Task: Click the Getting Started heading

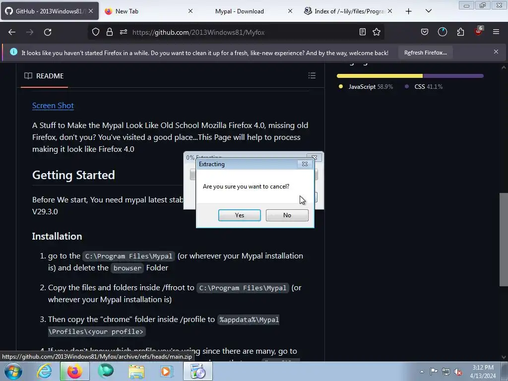Action: click(73, 175)
